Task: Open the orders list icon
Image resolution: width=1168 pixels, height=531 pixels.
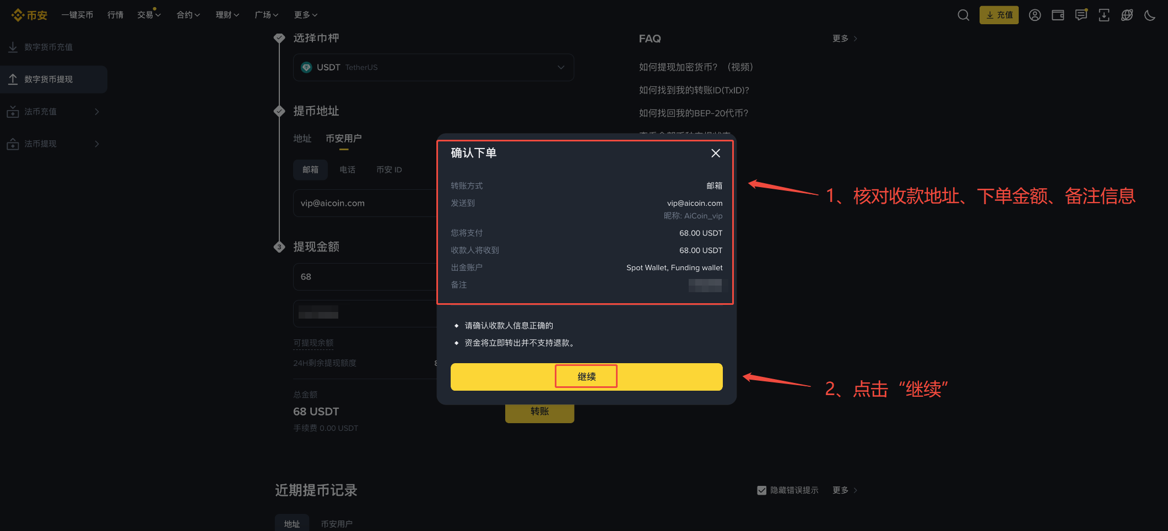Action: coord(1081,15)
